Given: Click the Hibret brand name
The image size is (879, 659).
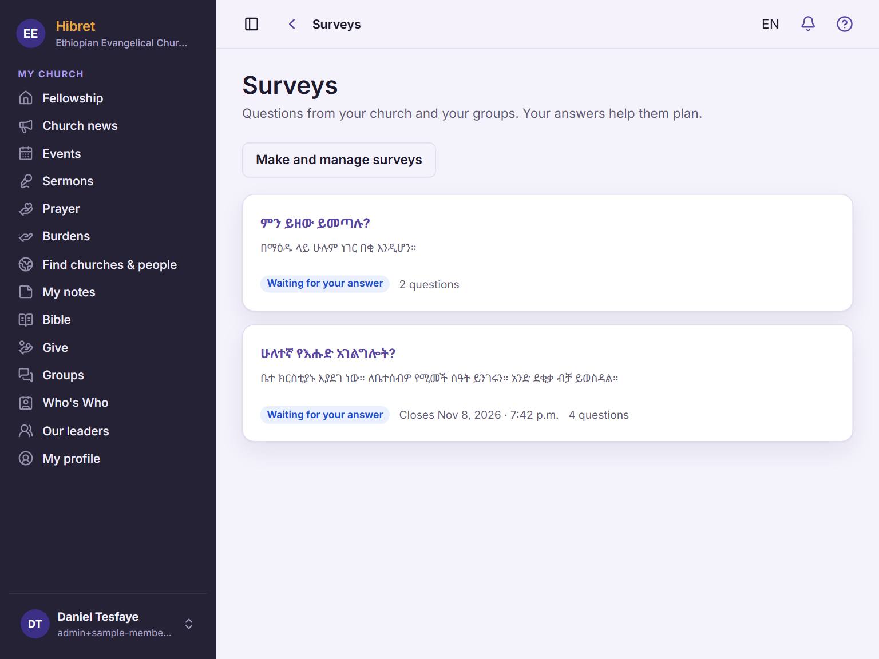Looking at the screenshot, I should tap(76, 26).
